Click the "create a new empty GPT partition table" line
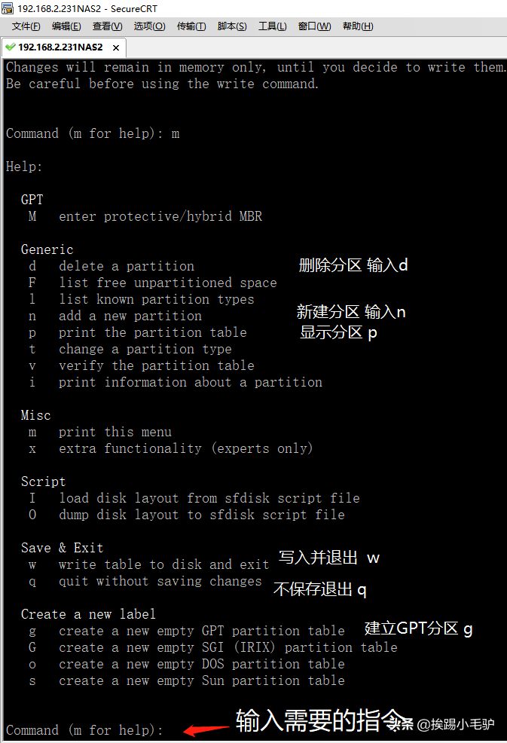Image resolution: width=507 pixels, height=743 pixels. click(x=201, y=631)
